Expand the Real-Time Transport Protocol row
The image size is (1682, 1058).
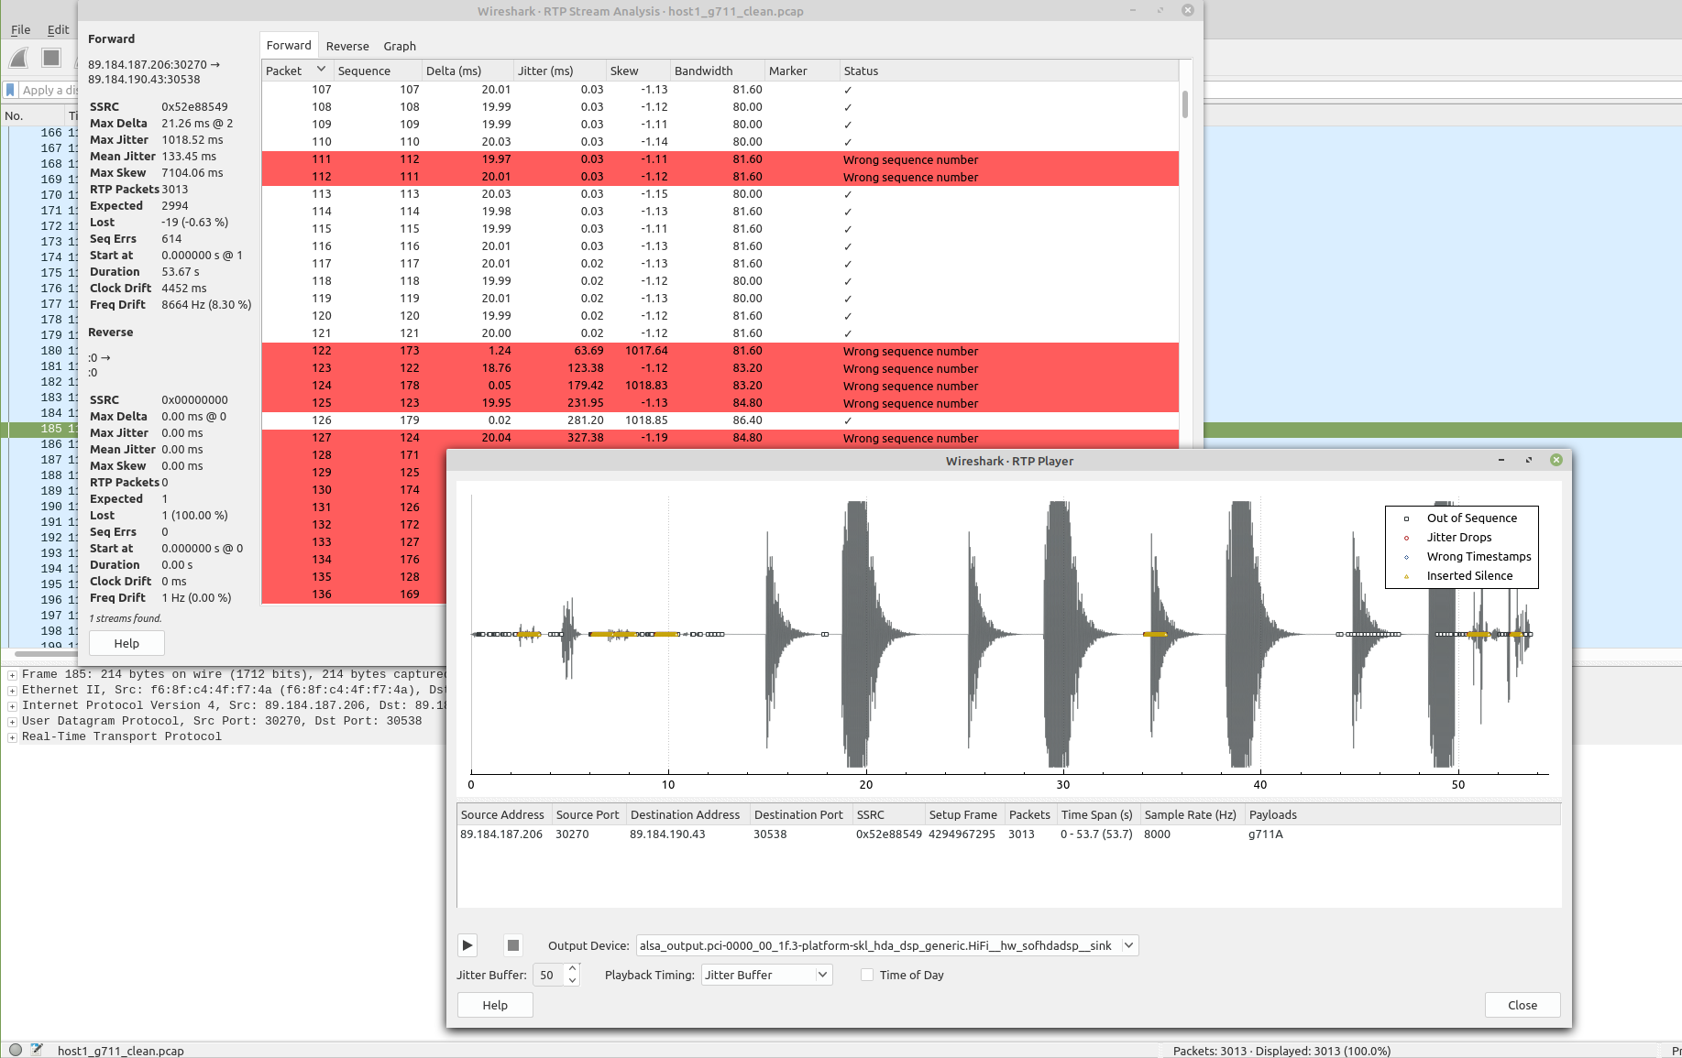click(12, 737)
